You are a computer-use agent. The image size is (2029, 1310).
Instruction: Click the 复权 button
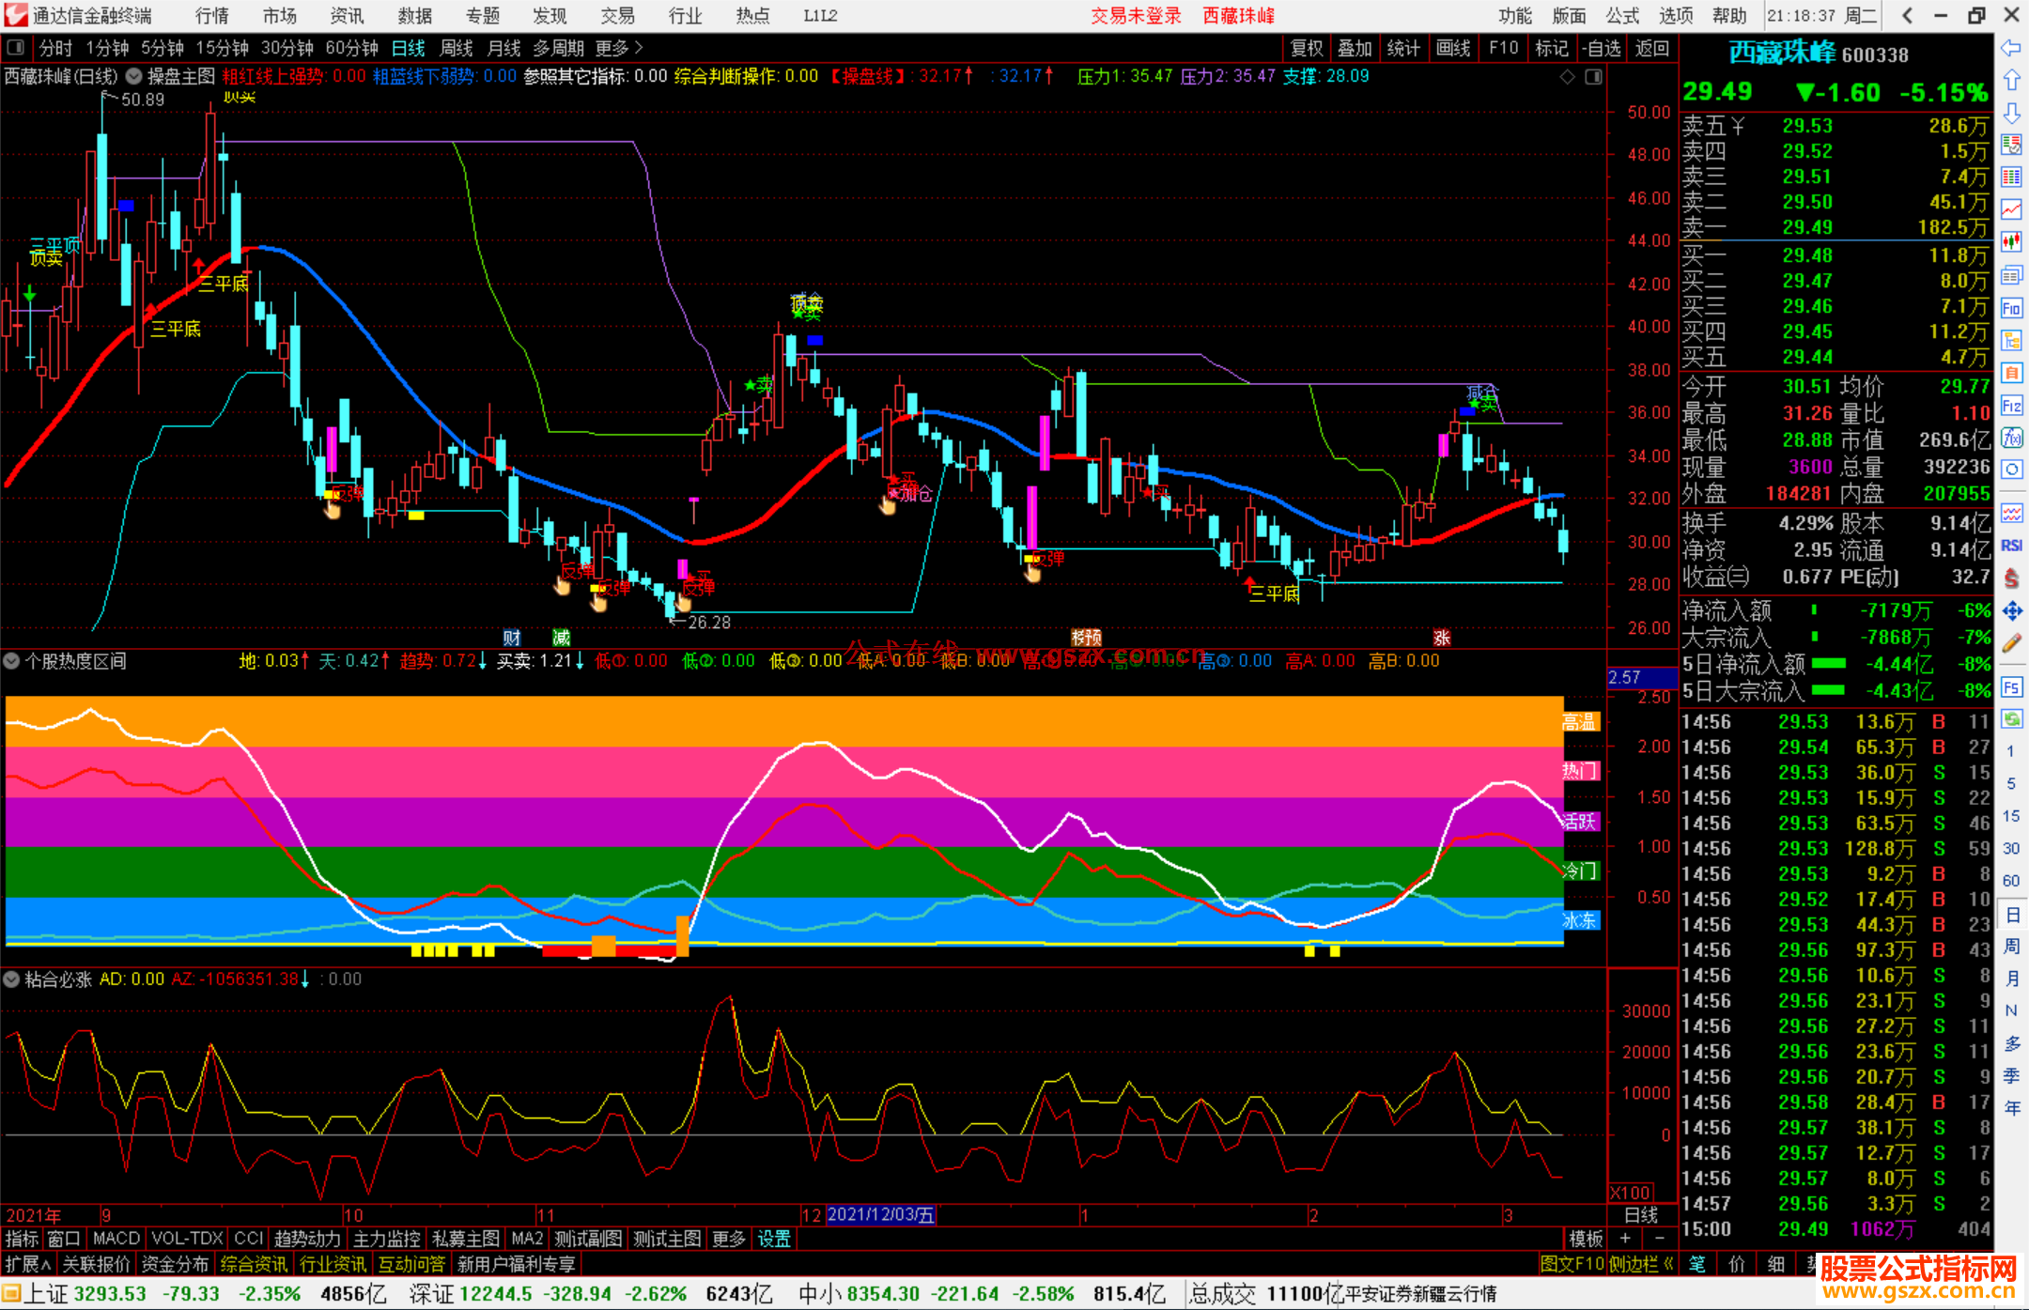tap(1306, 48)
